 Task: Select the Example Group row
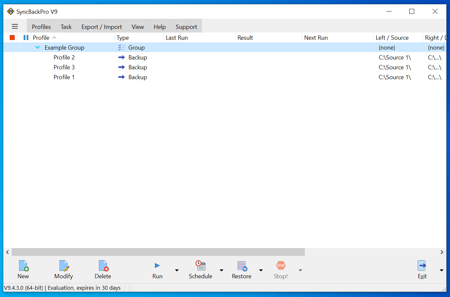[225, 48]
